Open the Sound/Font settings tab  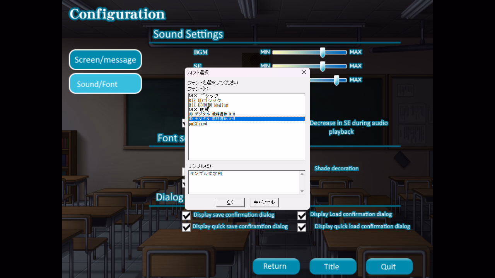point(105,84)
